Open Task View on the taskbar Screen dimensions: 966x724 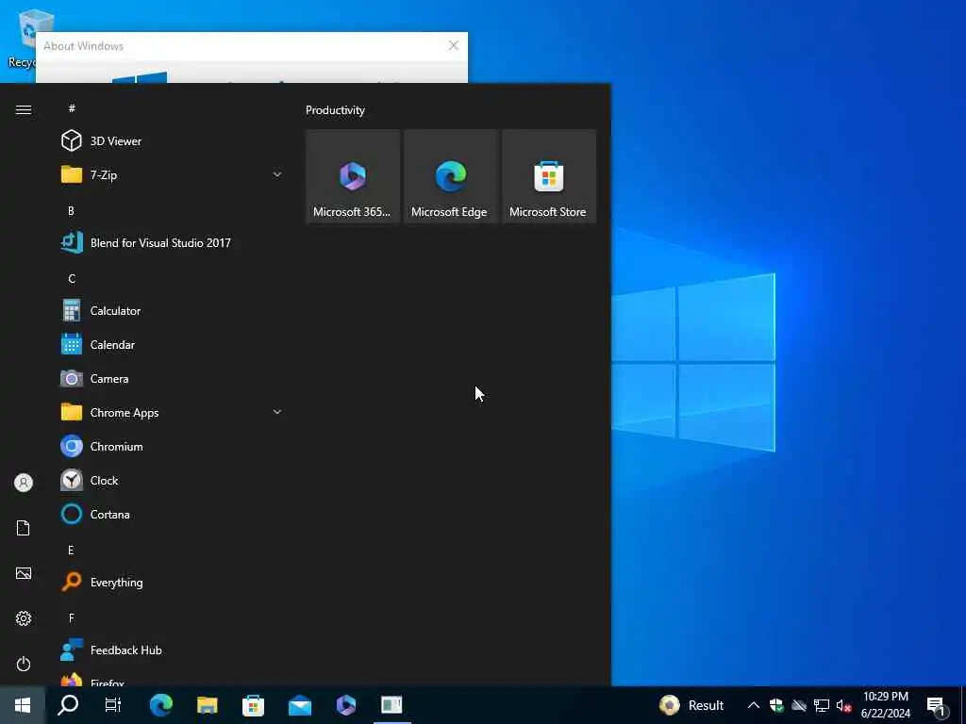pyautogui.click(x=113, y=705)
